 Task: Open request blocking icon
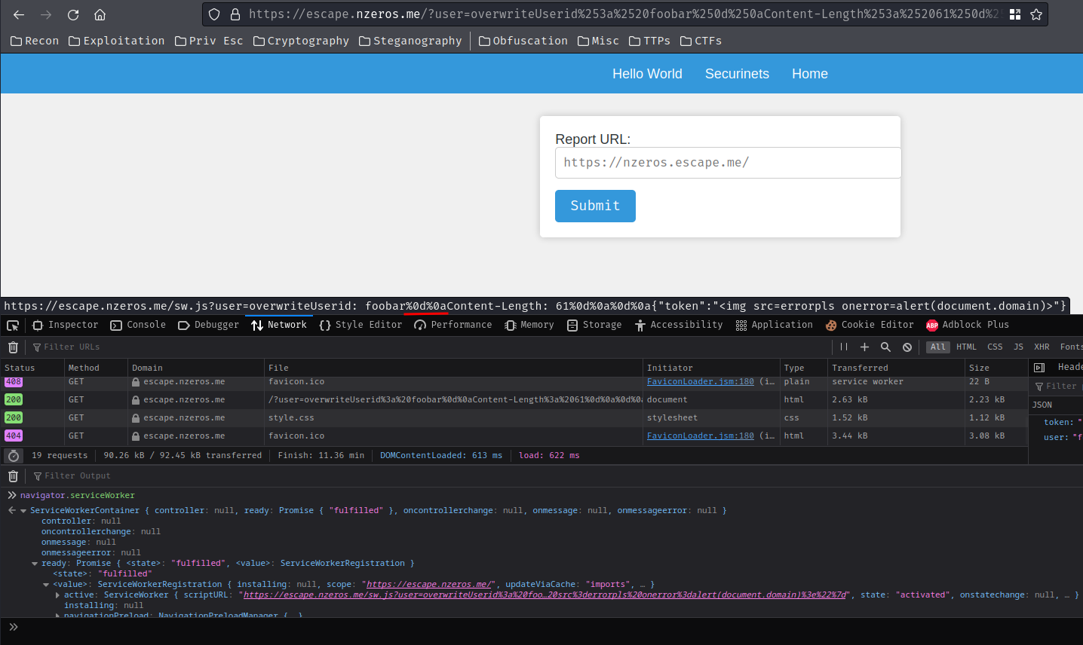[907, 347]
